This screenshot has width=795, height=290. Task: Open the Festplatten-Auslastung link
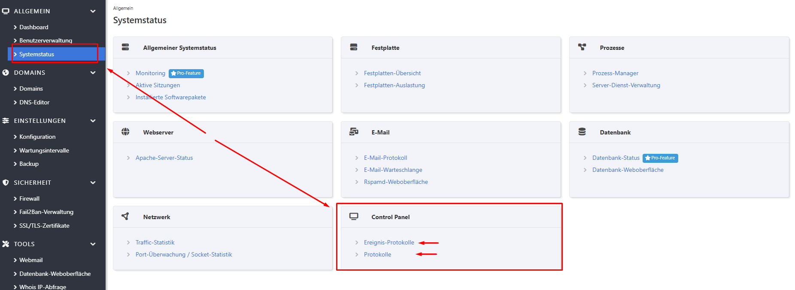pyautogui.click(x=394, y=85)
